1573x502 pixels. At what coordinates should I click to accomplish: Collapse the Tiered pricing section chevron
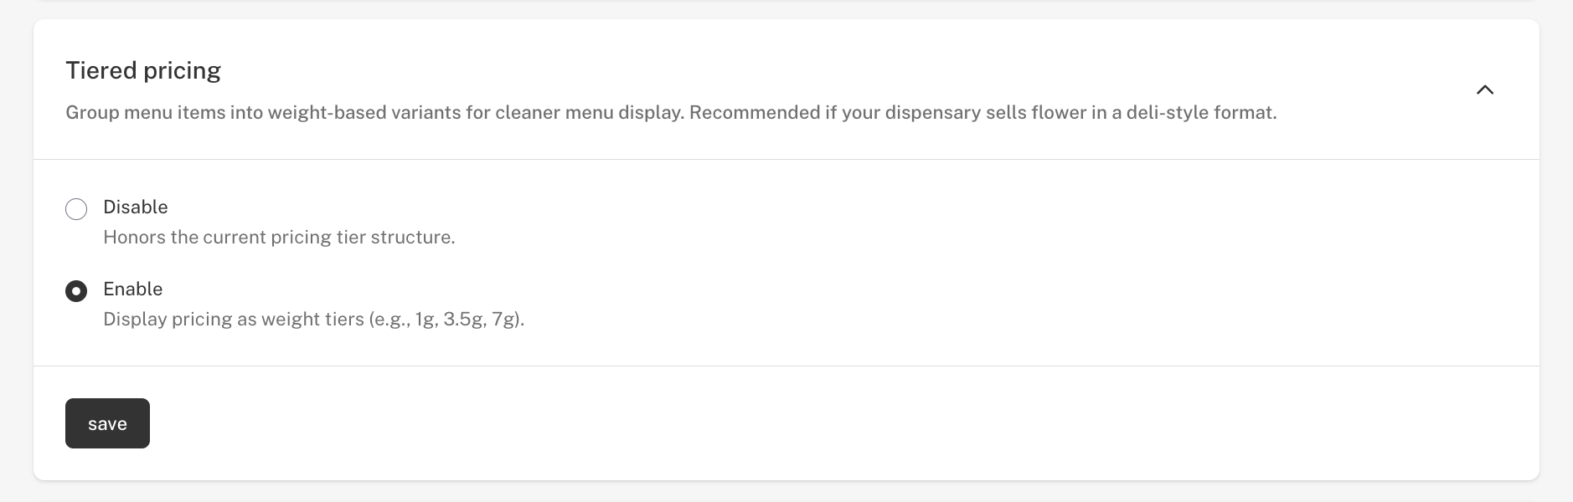point(1484,90)
